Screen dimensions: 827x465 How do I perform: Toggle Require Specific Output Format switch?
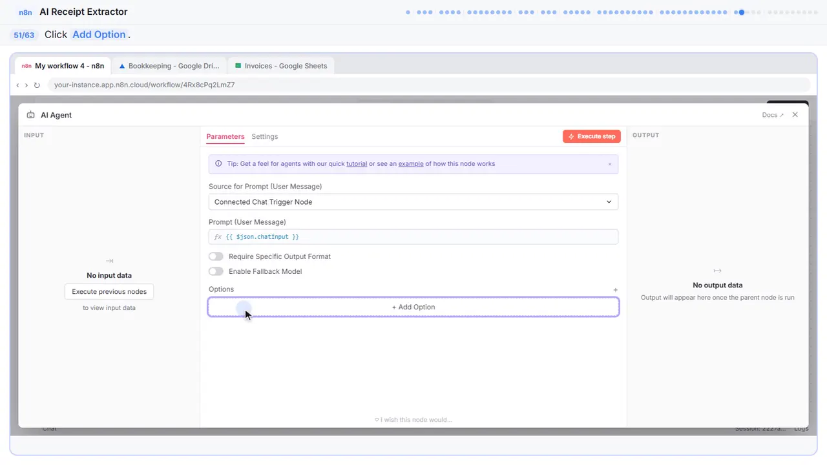pyautogui.click(x=216, y=256)
